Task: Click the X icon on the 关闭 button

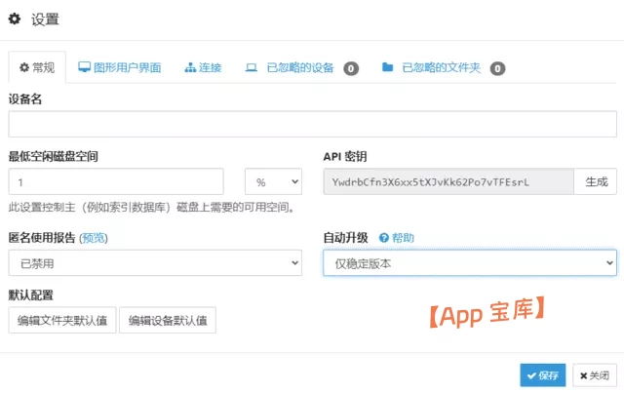Action: coord(583,374)
